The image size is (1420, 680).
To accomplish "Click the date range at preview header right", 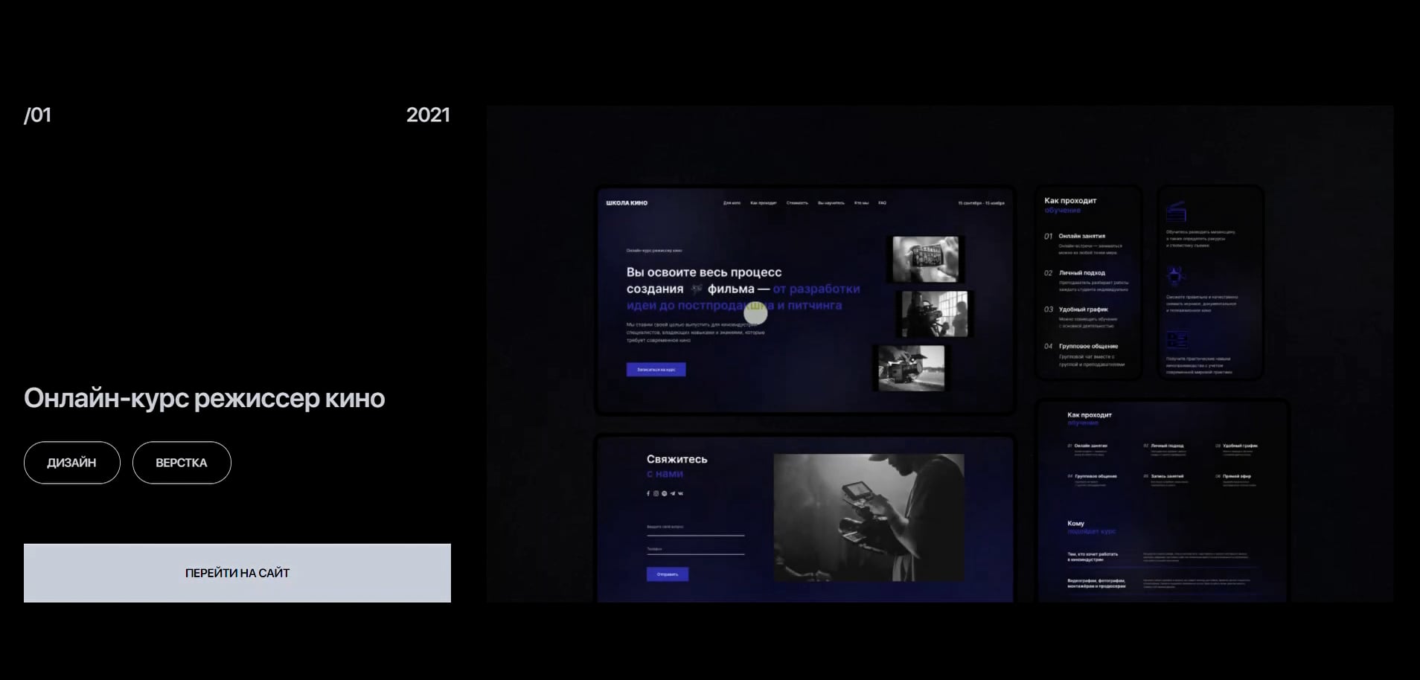I will point(981,203).
